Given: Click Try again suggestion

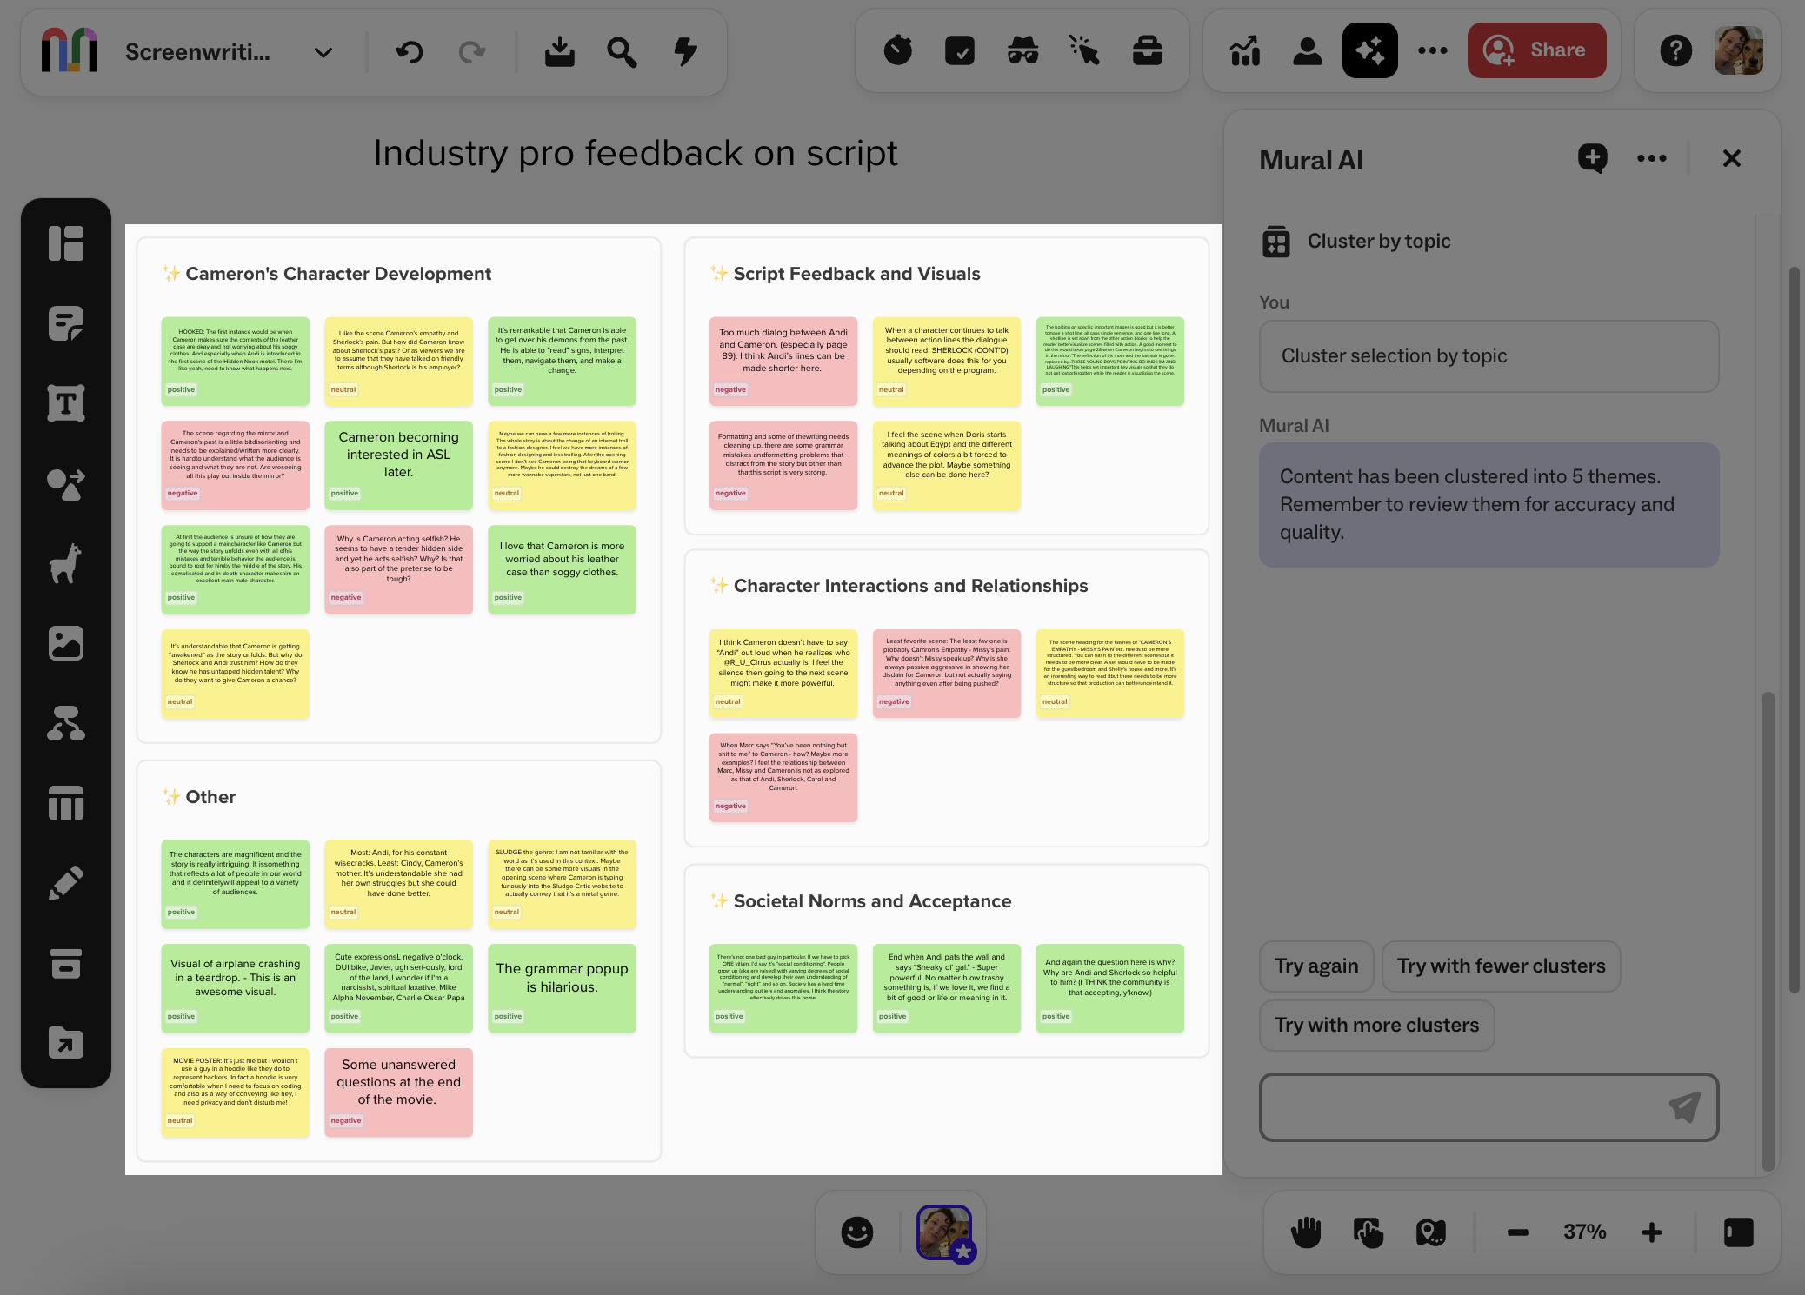Looking at the screenshot, I should 1315,966.
